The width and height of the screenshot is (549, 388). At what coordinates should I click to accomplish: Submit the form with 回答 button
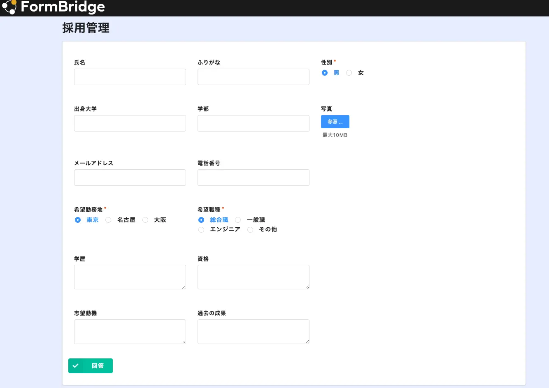click(x=98, y=366)
